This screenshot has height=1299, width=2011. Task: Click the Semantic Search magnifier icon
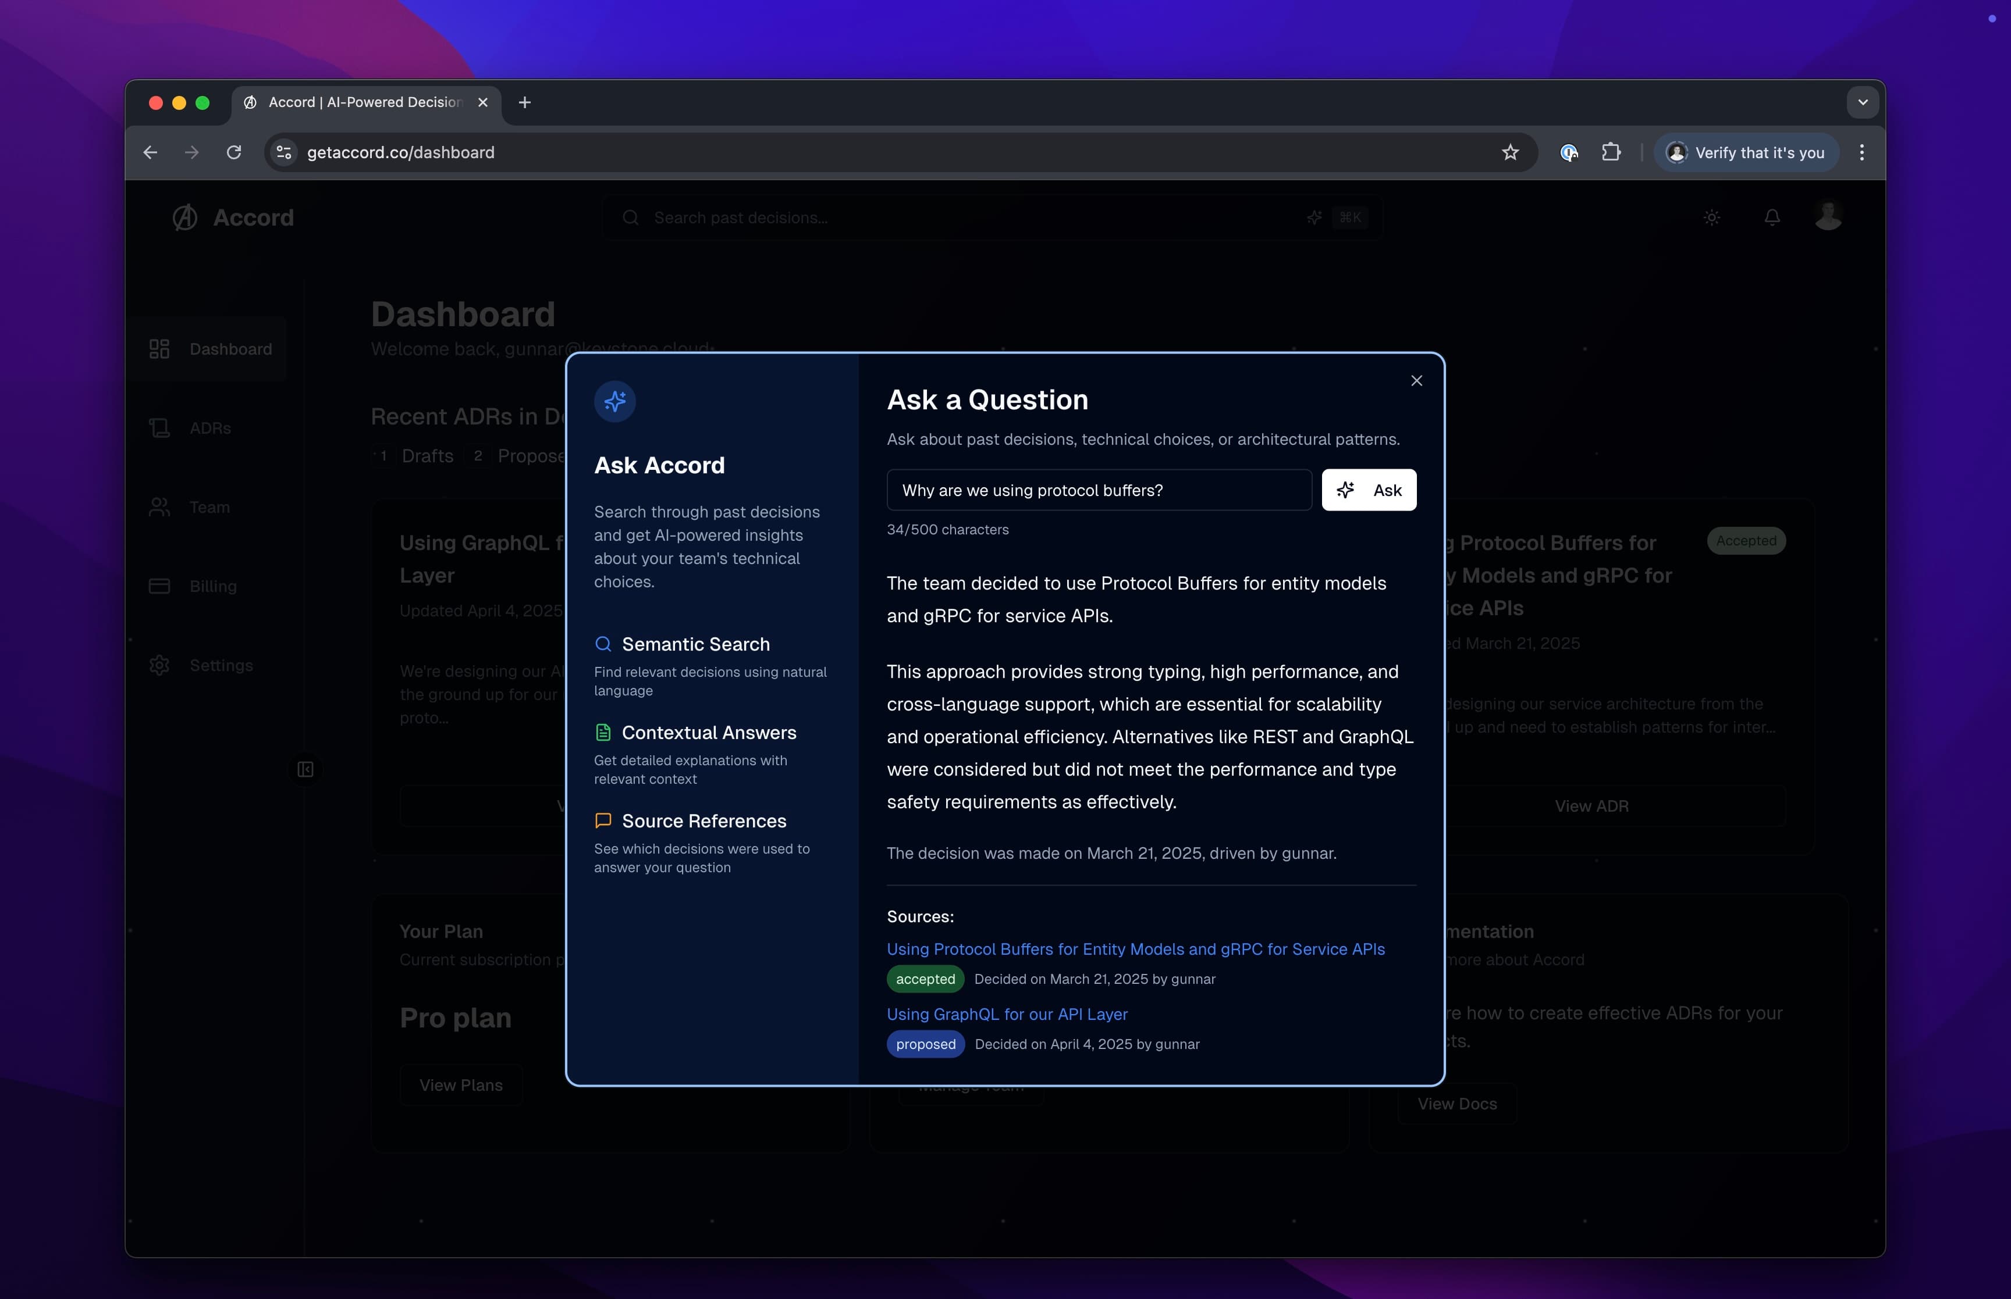pyautogui.click(x=603, y=644)
